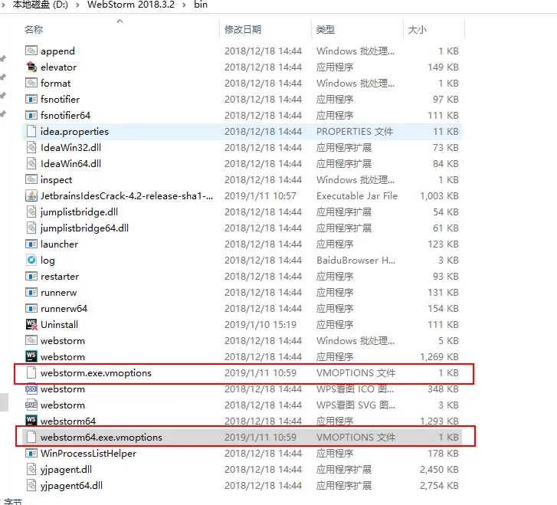Click the idea.properties file icon
The width and height of the screenshot is (557, 505).
pyautogui.click(x=31, y=131)
